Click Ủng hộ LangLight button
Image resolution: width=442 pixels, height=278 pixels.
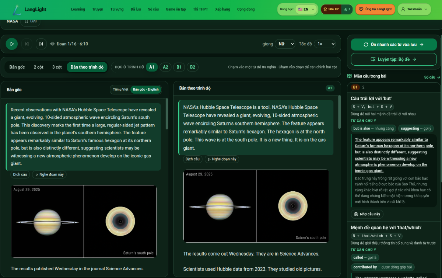pyautogui.click(x=375, y=9)
